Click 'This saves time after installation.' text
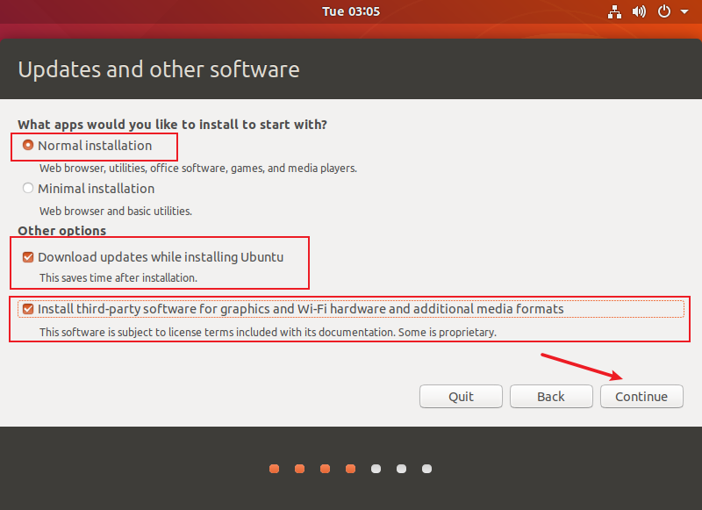The width and height of the screenshot is (702, 510). pyautogui.click(x=118, y=278)
